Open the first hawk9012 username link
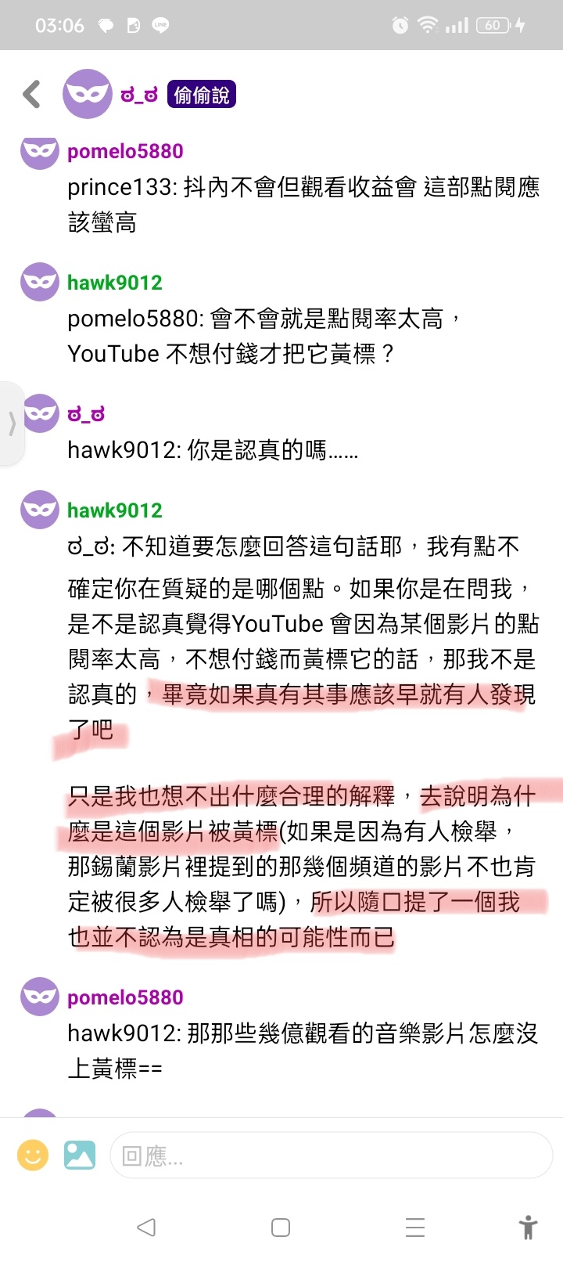 pos(115,283)
